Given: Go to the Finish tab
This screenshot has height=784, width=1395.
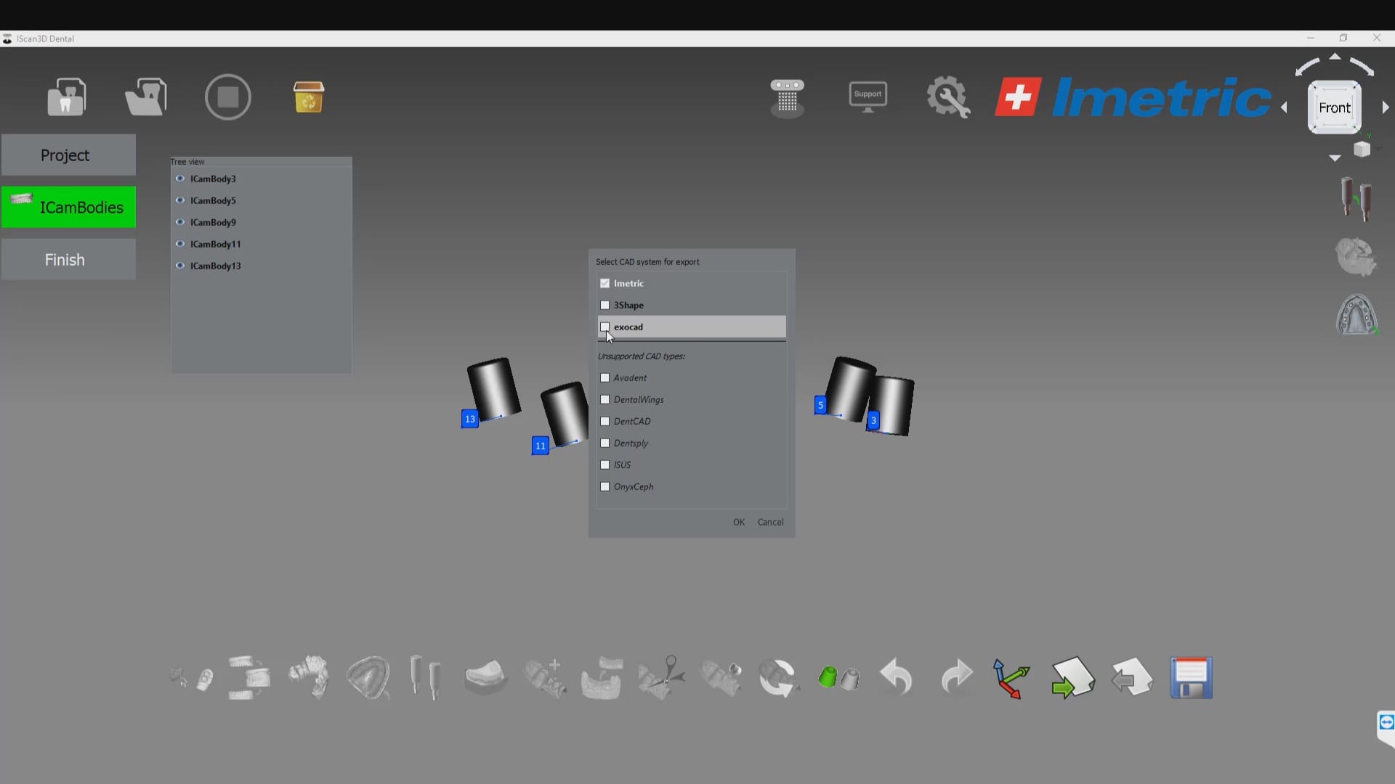Looking at the screenshot, I should click(x=68, y=259).
